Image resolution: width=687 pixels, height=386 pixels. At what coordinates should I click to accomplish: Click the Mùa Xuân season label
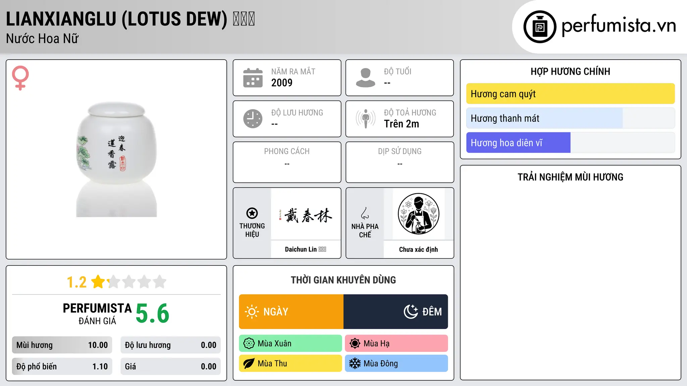[274, 343]
